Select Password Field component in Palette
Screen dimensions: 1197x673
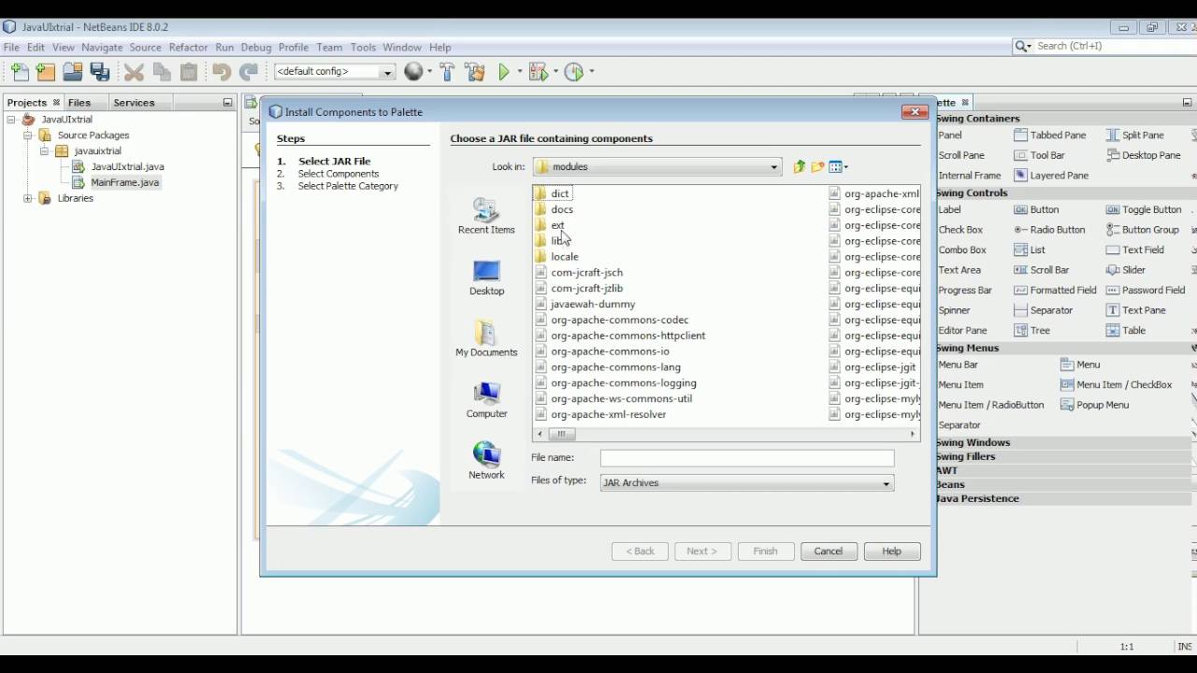(1146, 291)
